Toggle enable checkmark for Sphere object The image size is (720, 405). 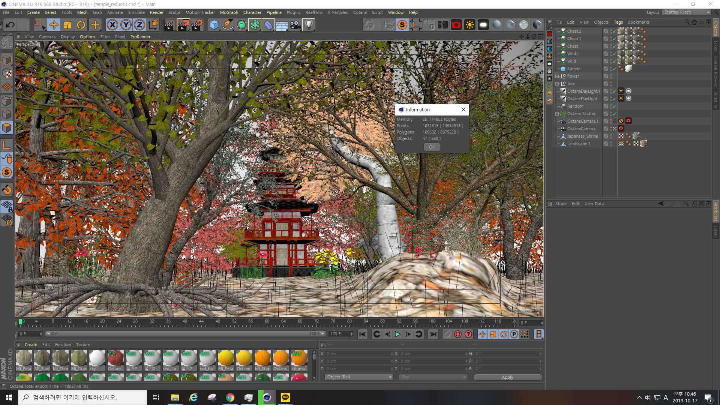614,69
